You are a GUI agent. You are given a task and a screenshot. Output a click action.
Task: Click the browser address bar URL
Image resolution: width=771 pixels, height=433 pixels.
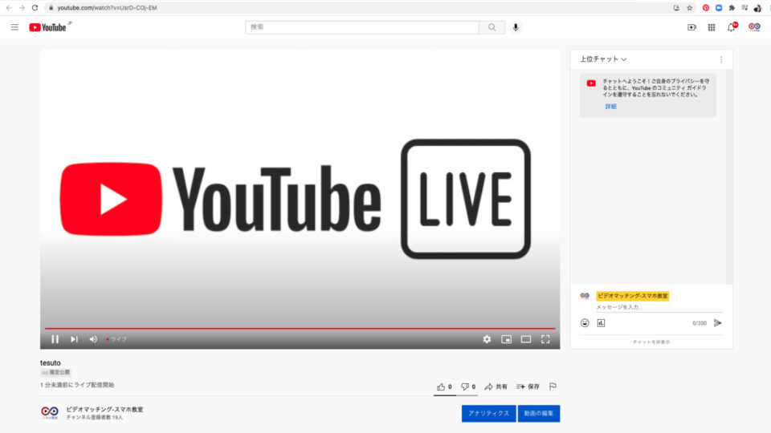[107, 8]
